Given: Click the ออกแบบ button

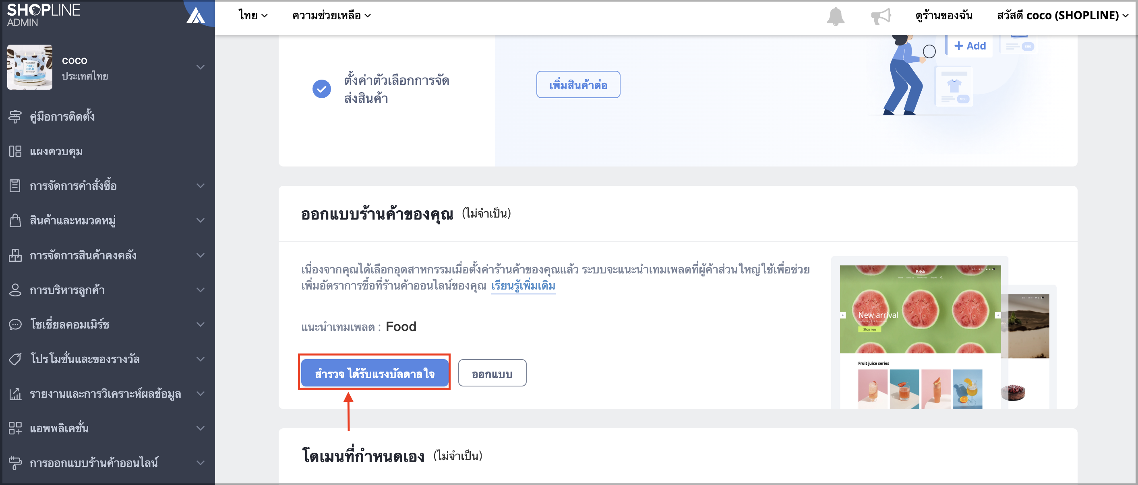Looking at the screenshot, I should coord(492,373).
